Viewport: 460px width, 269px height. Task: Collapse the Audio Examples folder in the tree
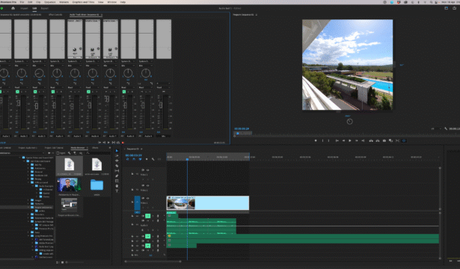[x=33, y=186]
